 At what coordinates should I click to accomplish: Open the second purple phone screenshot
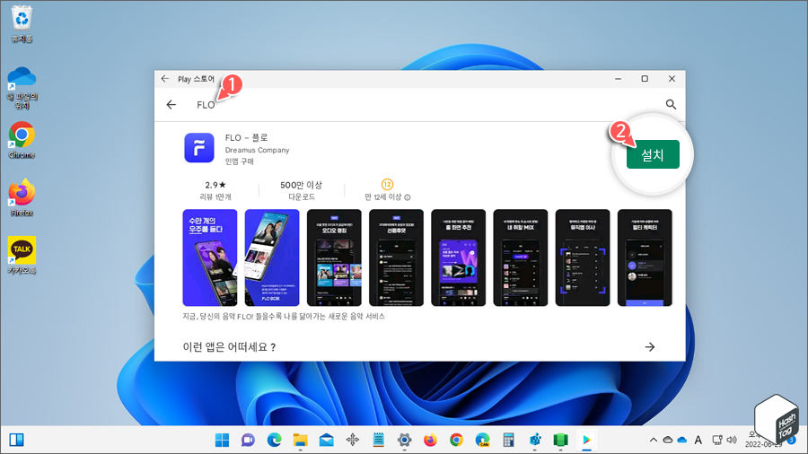tap(272, 258)
